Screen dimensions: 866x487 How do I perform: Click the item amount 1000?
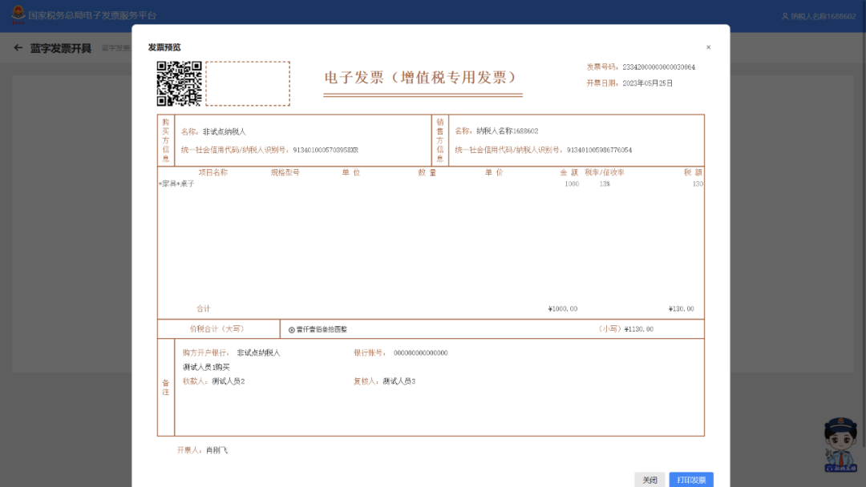click(x=572, y=184)
